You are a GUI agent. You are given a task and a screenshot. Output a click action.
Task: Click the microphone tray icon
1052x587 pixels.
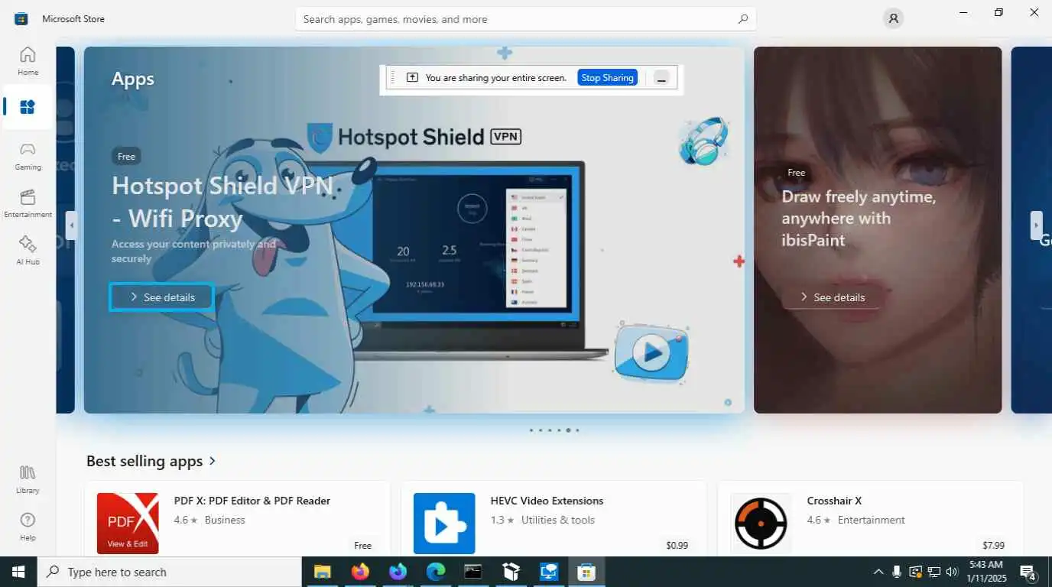(896, 572)
